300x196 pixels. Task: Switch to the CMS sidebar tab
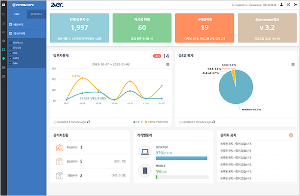click(17, 14)
